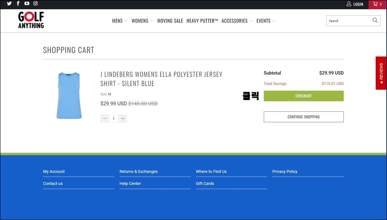Click the $29.99 USD item price
This screenshot has width=387, height=220.
coord(114,104)
